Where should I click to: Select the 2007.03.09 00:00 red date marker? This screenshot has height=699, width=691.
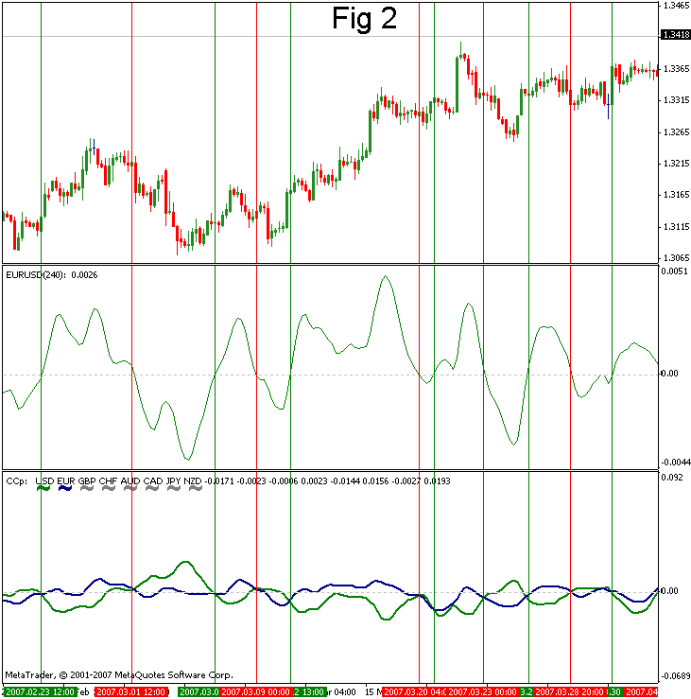point(256,691)
